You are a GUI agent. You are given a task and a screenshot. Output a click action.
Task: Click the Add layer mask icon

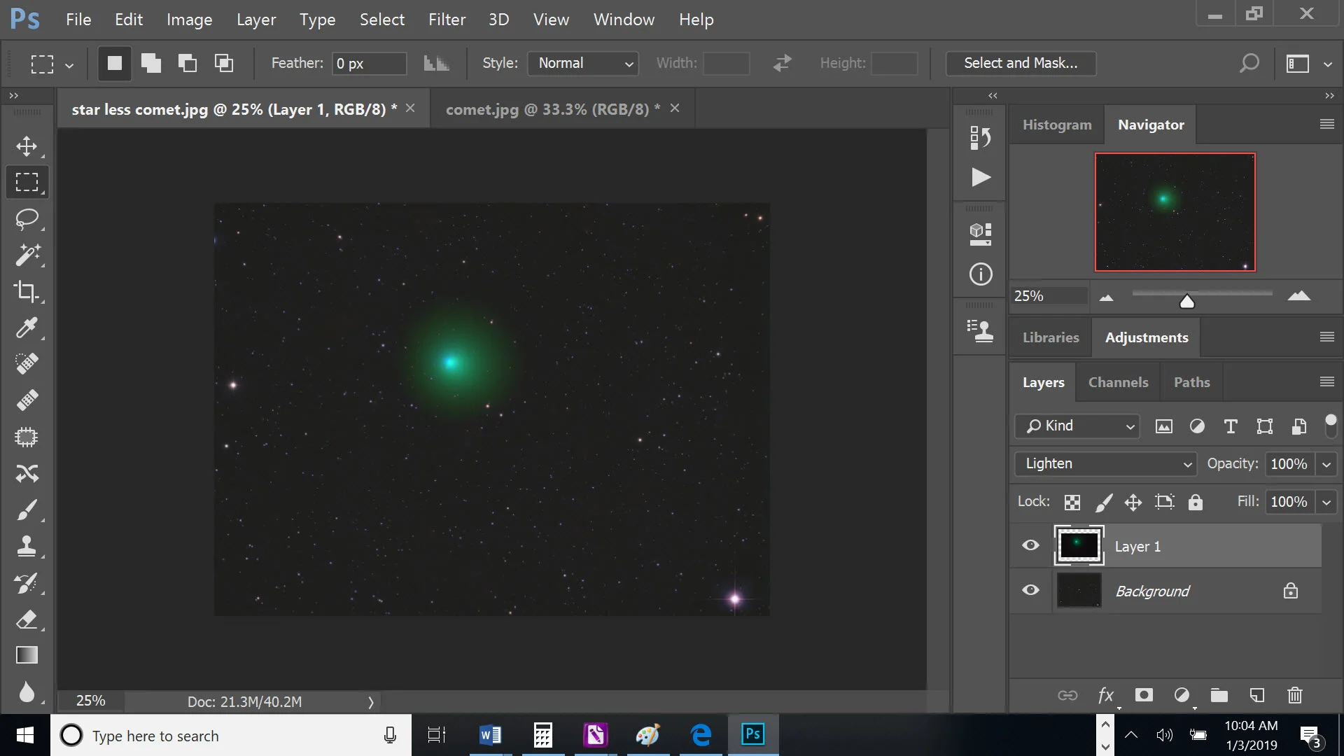(1144, 695)
